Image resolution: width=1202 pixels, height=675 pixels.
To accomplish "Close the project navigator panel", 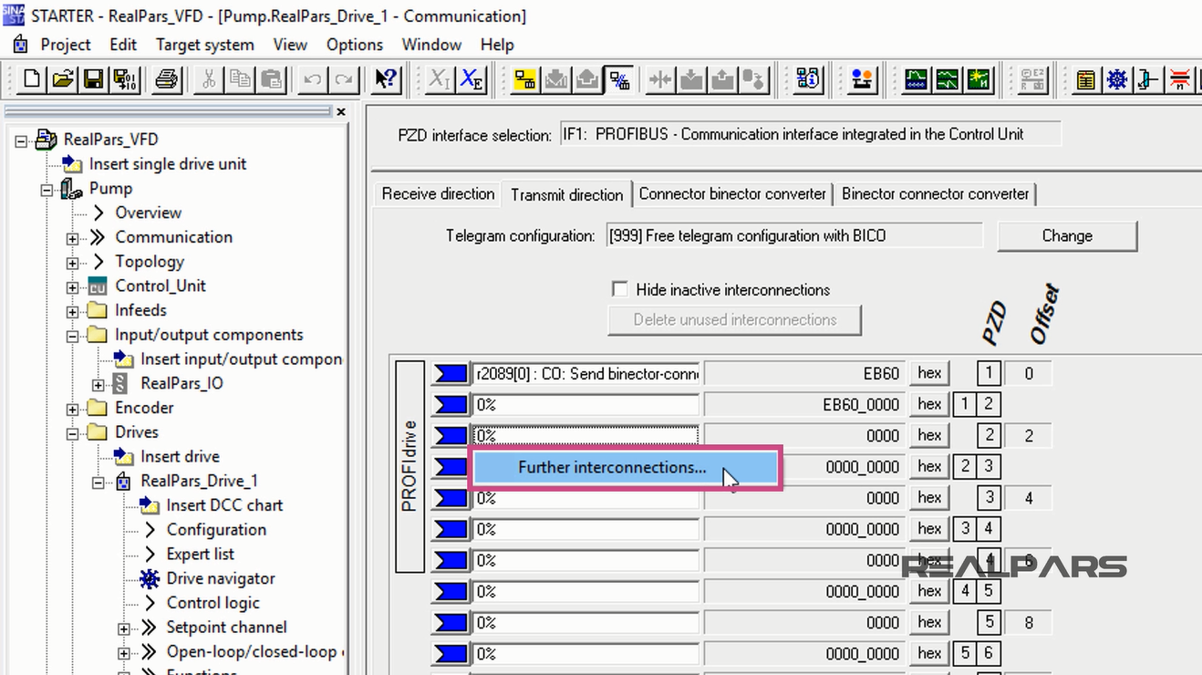I will [341, 112].
